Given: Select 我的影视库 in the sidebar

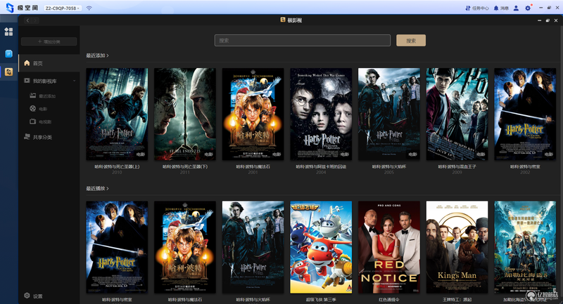Looking at the screenshot, I should (x=45, y=81).
